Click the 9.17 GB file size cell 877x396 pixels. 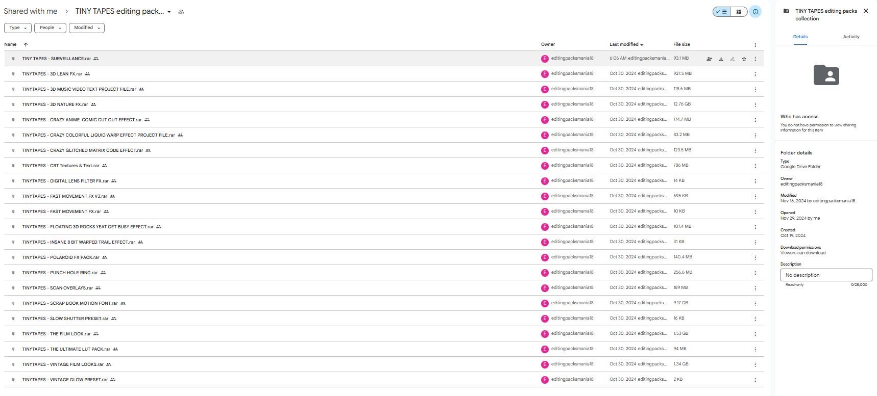click(680, 303)
